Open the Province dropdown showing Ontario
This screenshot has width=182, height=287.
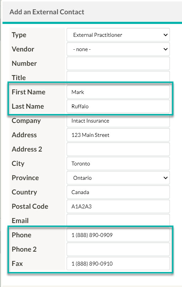point(118,178)
